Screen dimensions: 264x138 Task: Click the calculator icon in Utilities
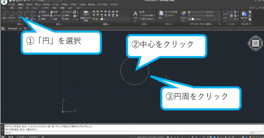pyautogui.click(x=231, y=16)
